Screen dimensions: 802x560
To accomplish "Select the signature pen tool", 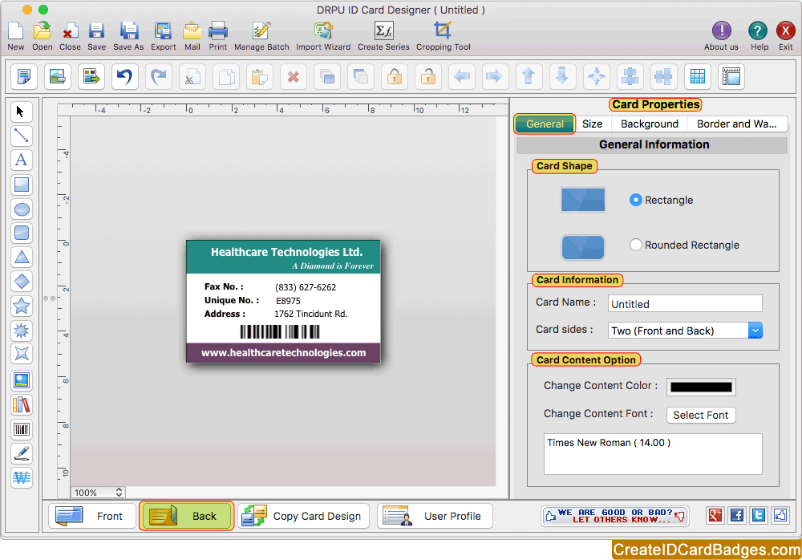I will tap(22, 453).
